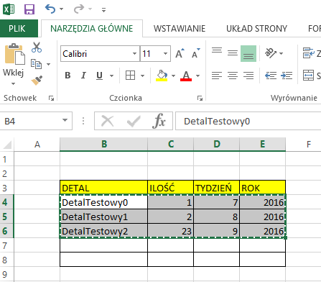Open the Czcionka font dialog launcher
The height and width of the screenshot is (282, 321).
200,98
